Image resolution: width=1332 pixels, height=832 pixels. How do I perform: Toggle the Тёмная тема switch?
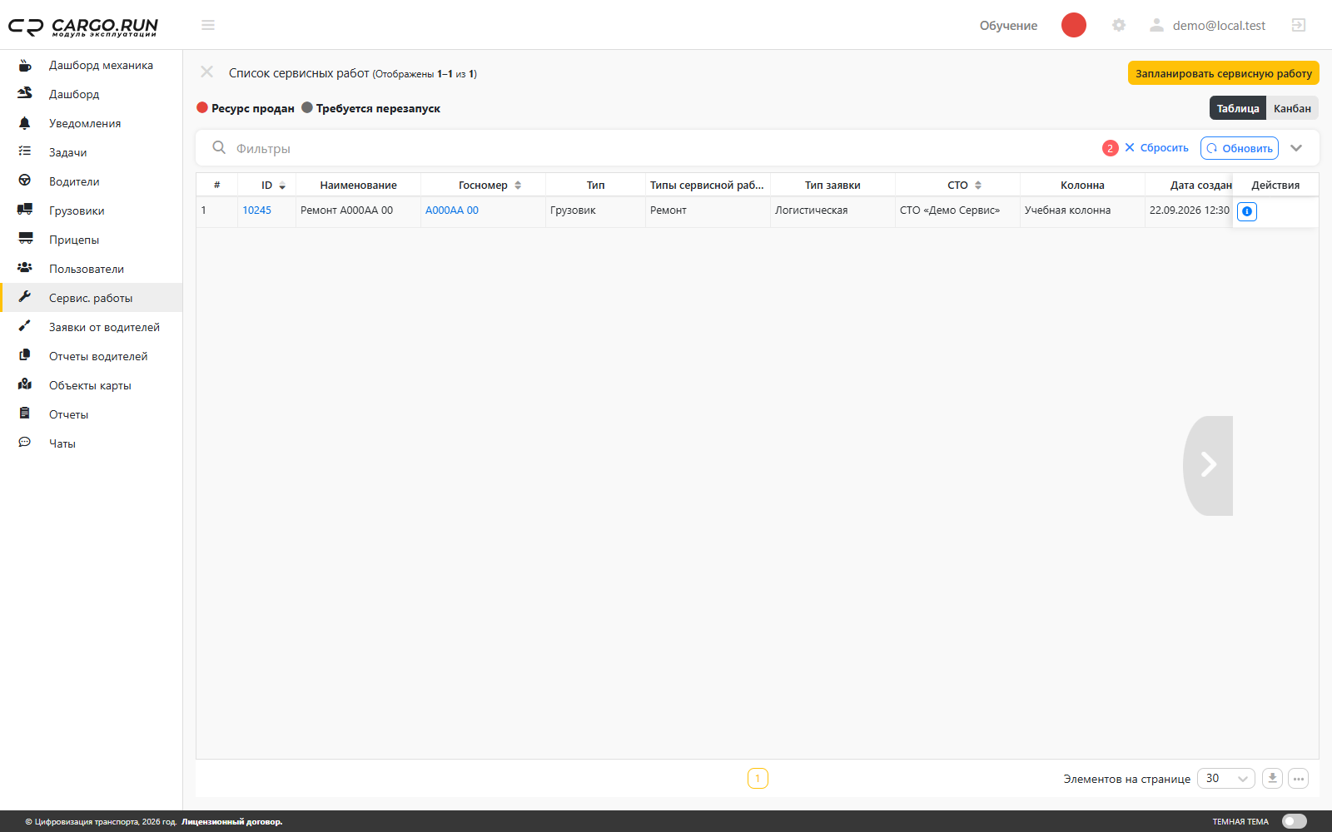(1294, 821)
